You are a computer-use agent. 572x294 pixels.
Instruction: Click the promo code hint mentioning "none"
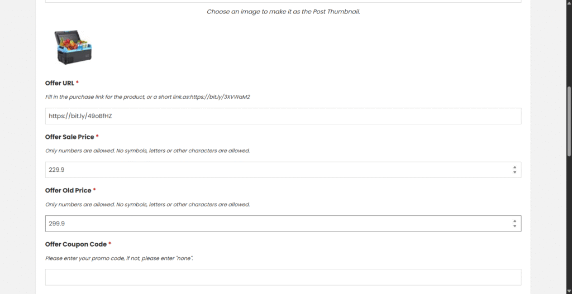click(119, 258)
